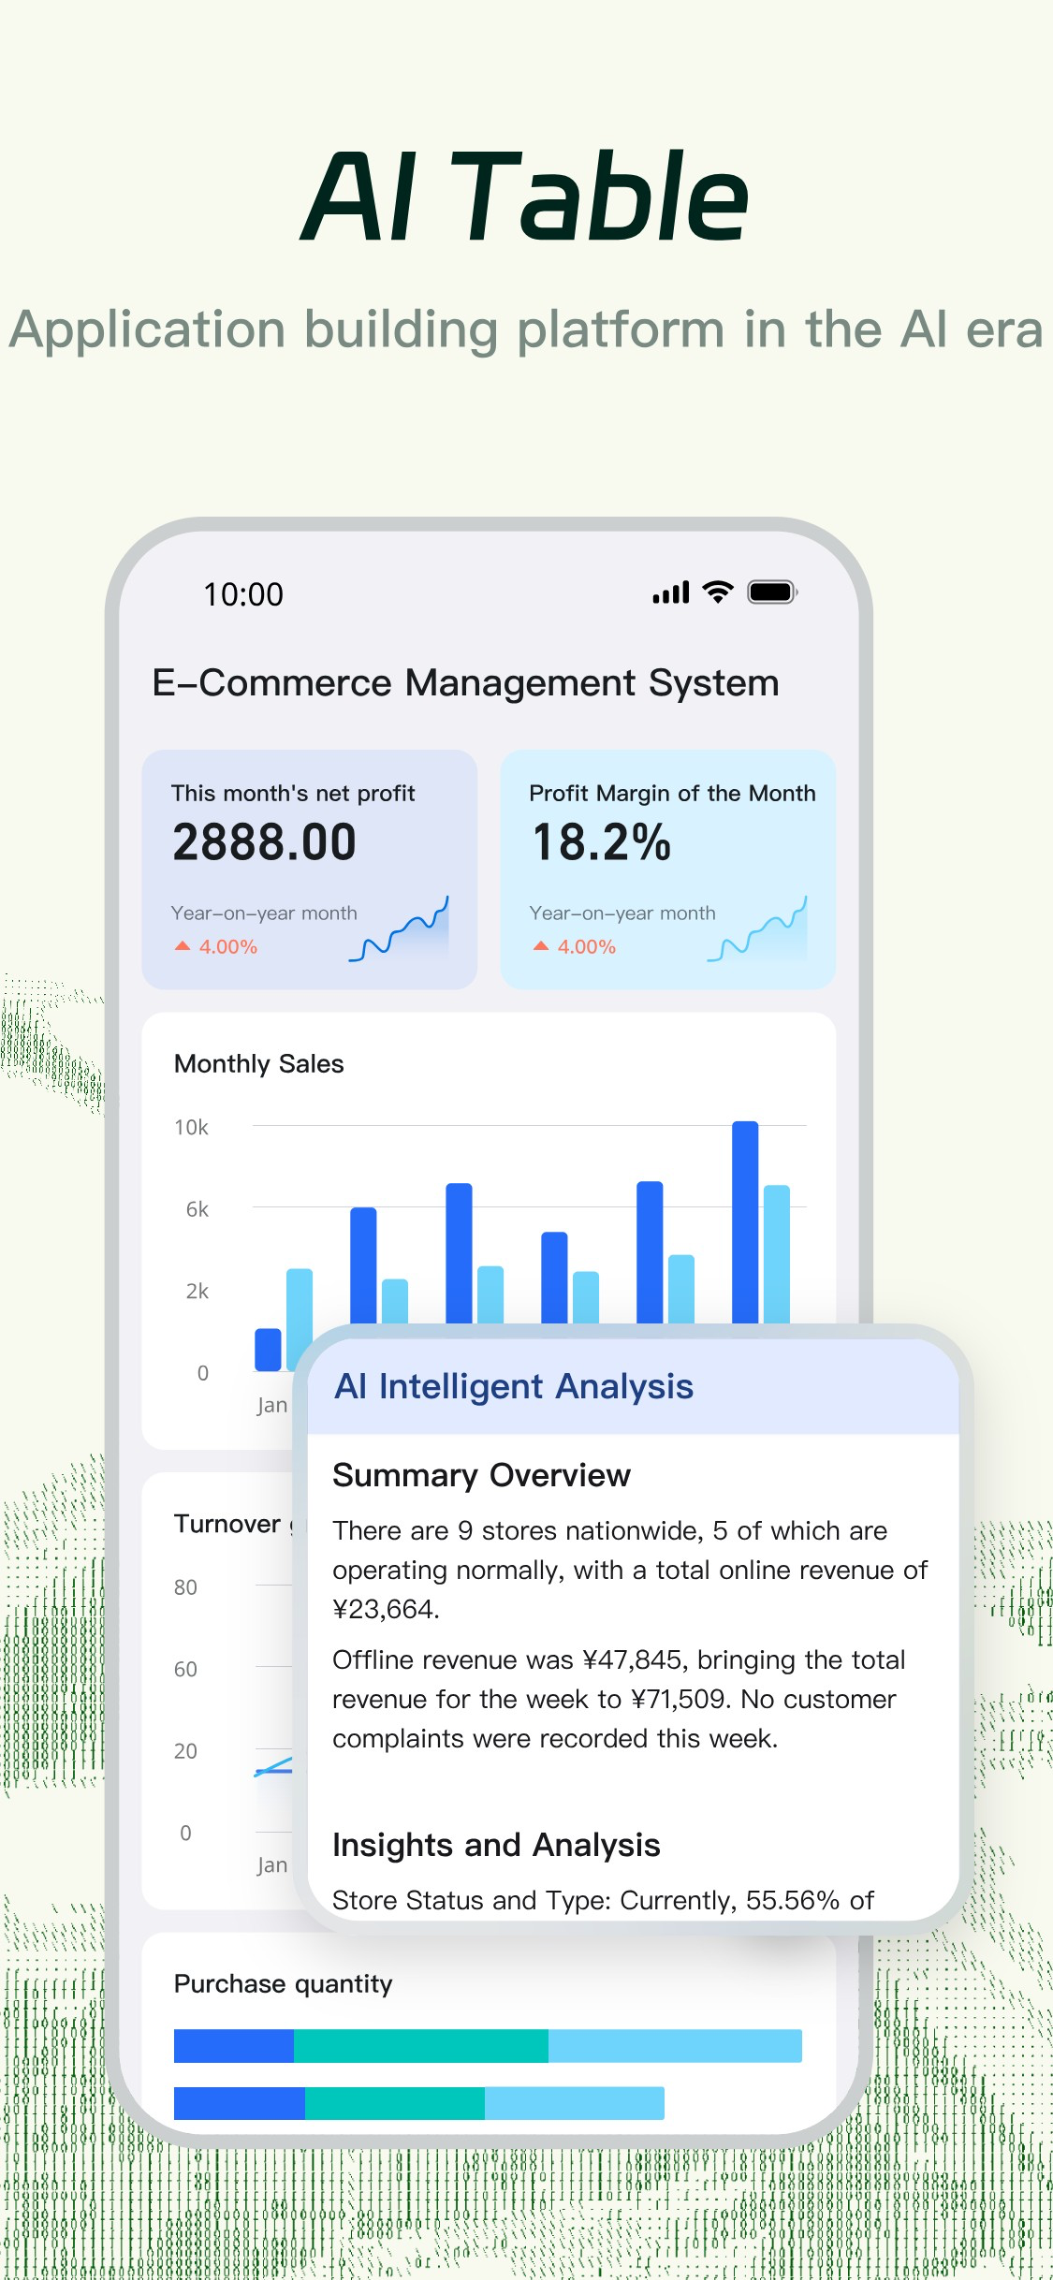Click the Jan label under Monthly Sales chart
The image size is (1053, 2280).
coord(272,1405)
